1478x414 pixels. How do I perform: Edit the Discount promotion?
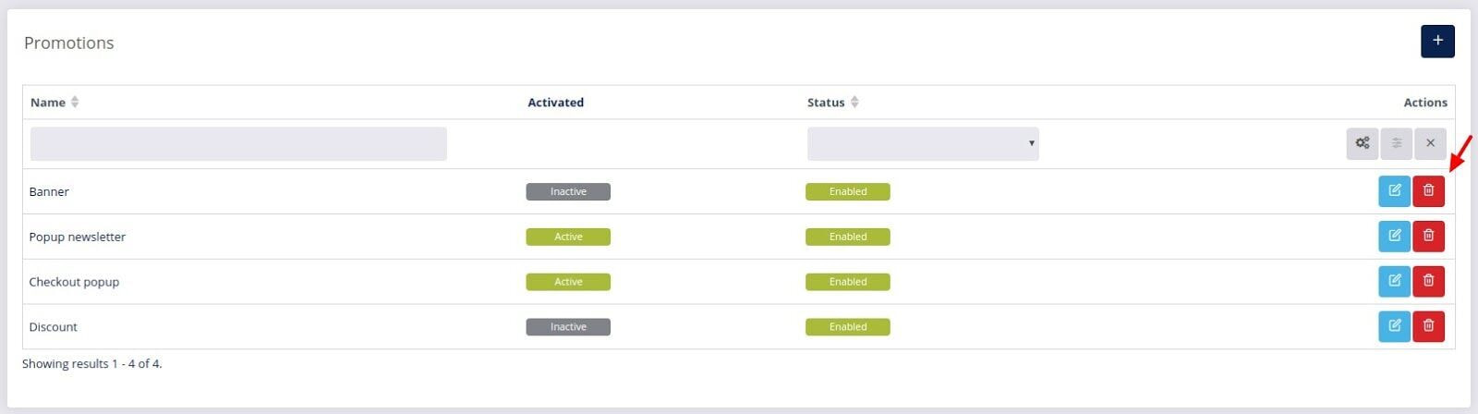point(1394,326)
